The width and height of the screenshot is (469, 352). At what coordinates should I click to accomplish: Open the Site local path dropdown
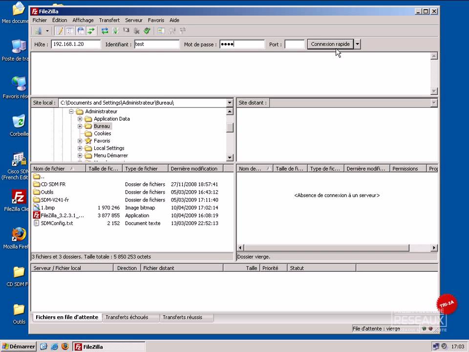point(230,103)
